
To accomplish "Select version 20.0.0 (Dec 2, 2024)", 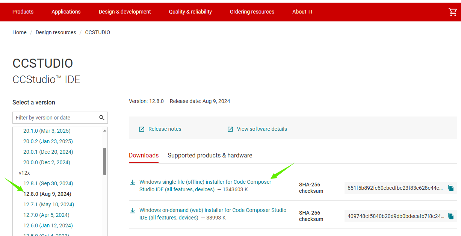I will pyautogui.click(x=47, y=162).
